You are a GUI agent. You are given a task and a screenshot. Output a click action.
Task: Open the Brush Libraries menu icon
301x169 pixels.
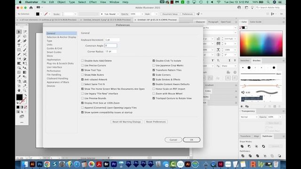242,107
